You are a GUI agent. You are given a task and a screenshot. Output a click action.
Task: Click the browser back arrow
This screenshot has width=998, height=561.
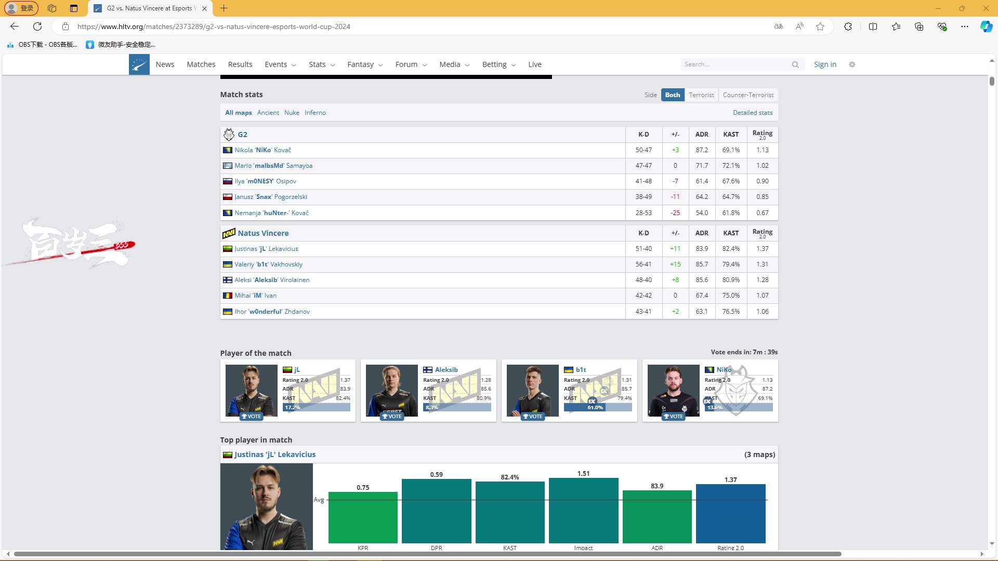(x=15, y=26)
